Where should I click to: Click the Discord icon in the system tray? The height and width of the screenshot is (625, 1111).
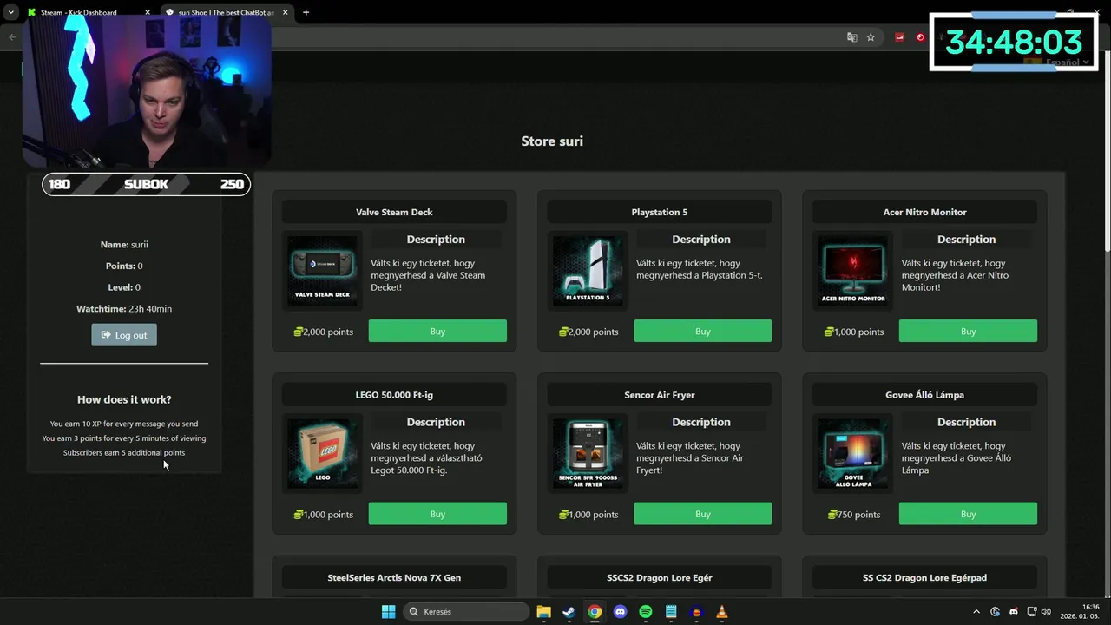(1013, 611)
